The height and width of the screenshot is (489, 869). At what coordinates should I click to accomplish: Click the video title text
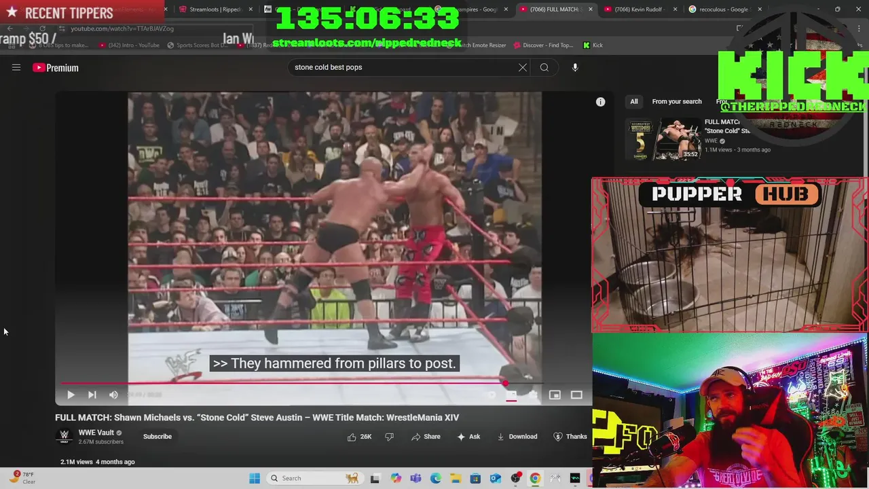pyautogui.click(x=257, y=418)
